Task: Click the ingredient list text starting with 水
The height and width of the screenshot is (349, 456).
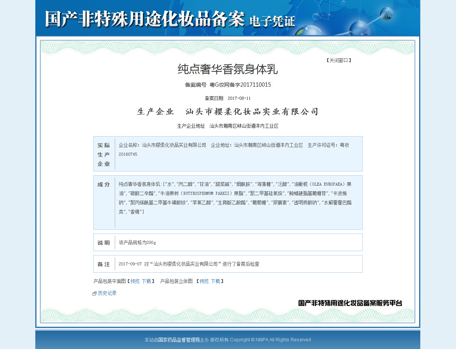Action: (235, 198)
